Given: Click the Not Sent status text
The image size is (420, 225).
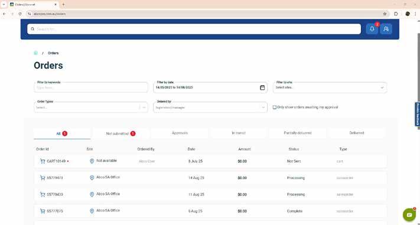Looking at the screenshot, I should (294, 161).
